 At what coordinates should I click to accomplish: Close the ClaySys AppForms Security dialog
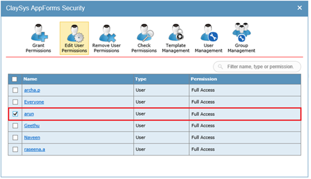(x=300, y=8)
